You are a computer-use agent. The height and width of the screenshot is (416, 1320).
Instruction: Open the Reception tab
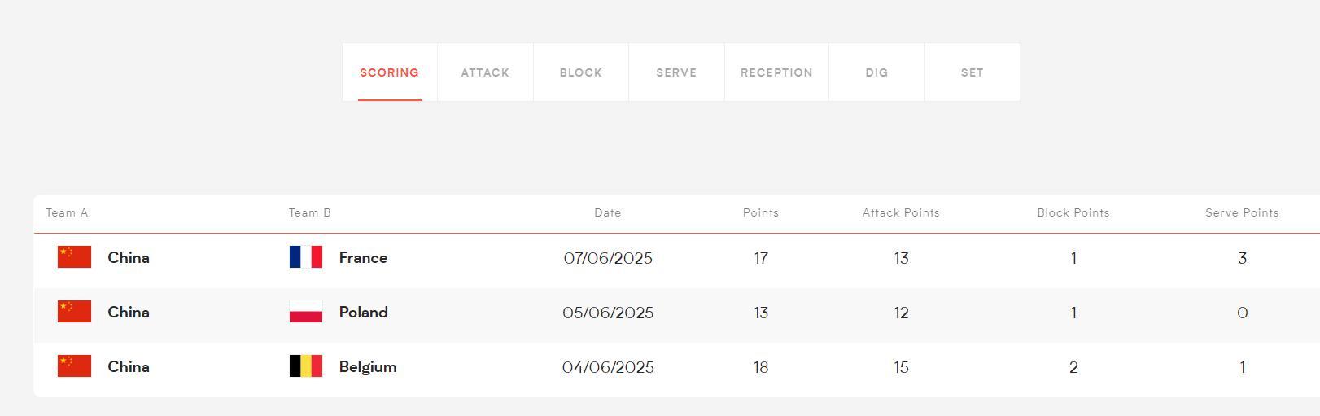tap(776, 72)
